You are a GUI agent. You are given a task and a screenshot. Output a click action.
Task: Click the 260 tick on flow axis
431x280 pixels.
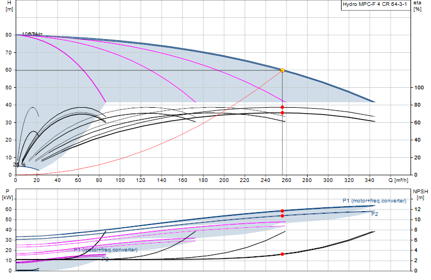(x=286, y=180)
